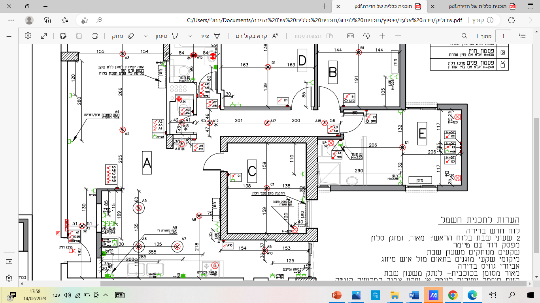Zoom out using the minus icon
This screenshot has width=540, height=303.
pyautogui.click(x=398, y=36)
